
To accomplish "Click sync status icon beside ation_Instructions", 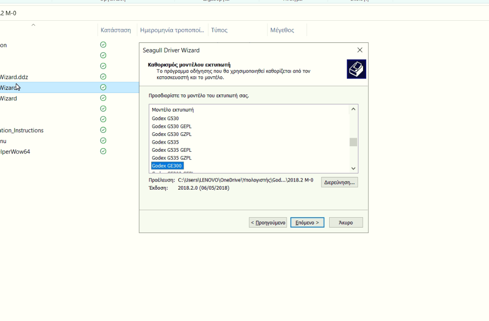I will point(103,130).
